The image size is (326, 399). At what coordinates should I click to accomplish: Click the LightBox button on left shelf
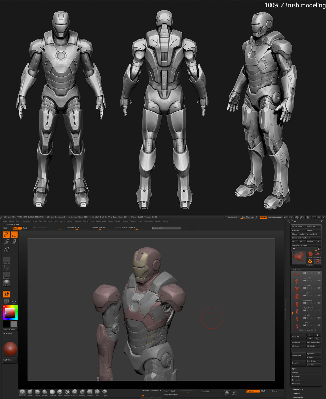tap(10, 360)
